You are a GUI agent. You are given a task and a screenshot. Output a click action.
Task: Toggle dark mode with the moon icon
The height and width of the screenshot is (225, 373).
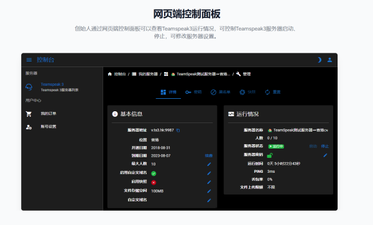[320, 60]
